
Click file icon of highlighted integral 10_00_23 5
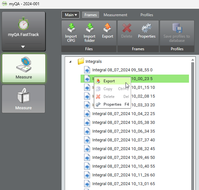click(x=87, y=78)
